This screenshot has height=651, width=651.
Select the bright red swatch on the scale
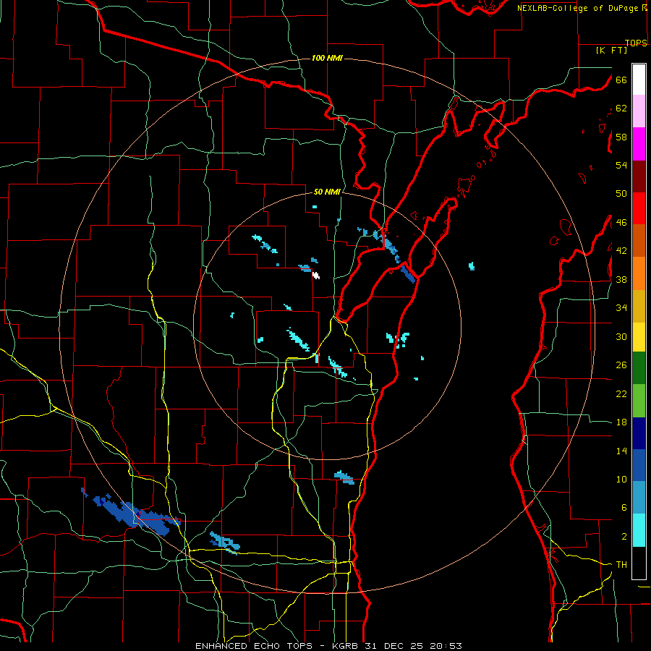639,208
